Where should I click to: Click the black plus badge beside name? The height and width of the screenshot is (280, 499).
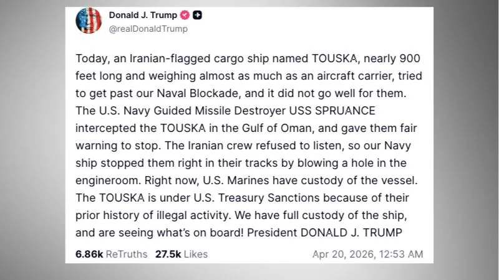[198, 15]
